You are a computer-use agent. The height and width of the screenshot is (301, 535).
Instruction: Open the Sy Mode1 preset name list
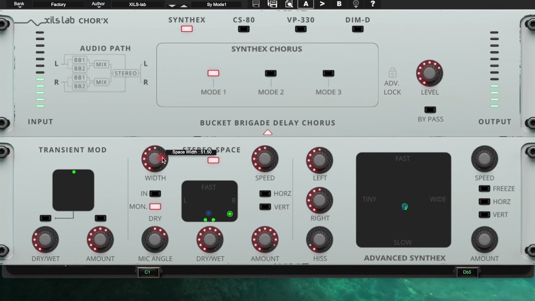pyautogui.click(x=217, y=5)
